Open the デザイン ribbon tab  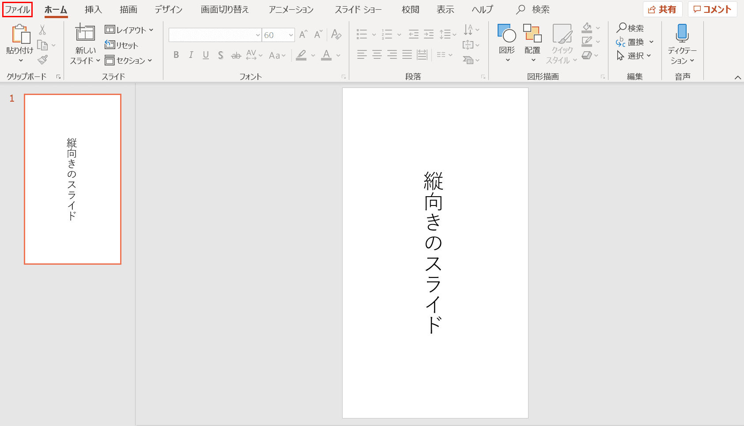(168, 9)
